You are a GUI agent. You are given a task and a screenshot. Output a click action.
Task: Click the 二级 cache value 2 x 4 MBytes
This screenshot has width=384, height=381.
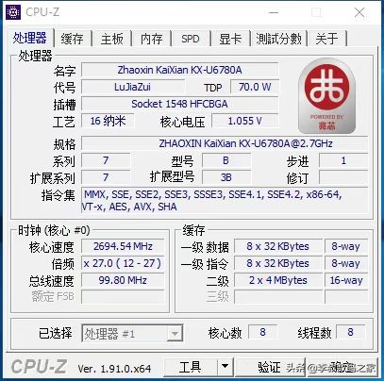[x=278, y=280]
